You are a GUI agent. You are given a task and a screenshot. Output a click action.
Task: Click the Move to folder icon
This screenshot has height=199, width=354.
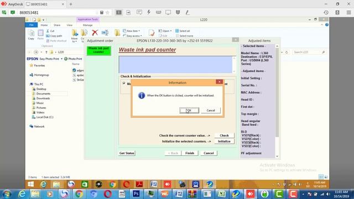coord(75,35)
